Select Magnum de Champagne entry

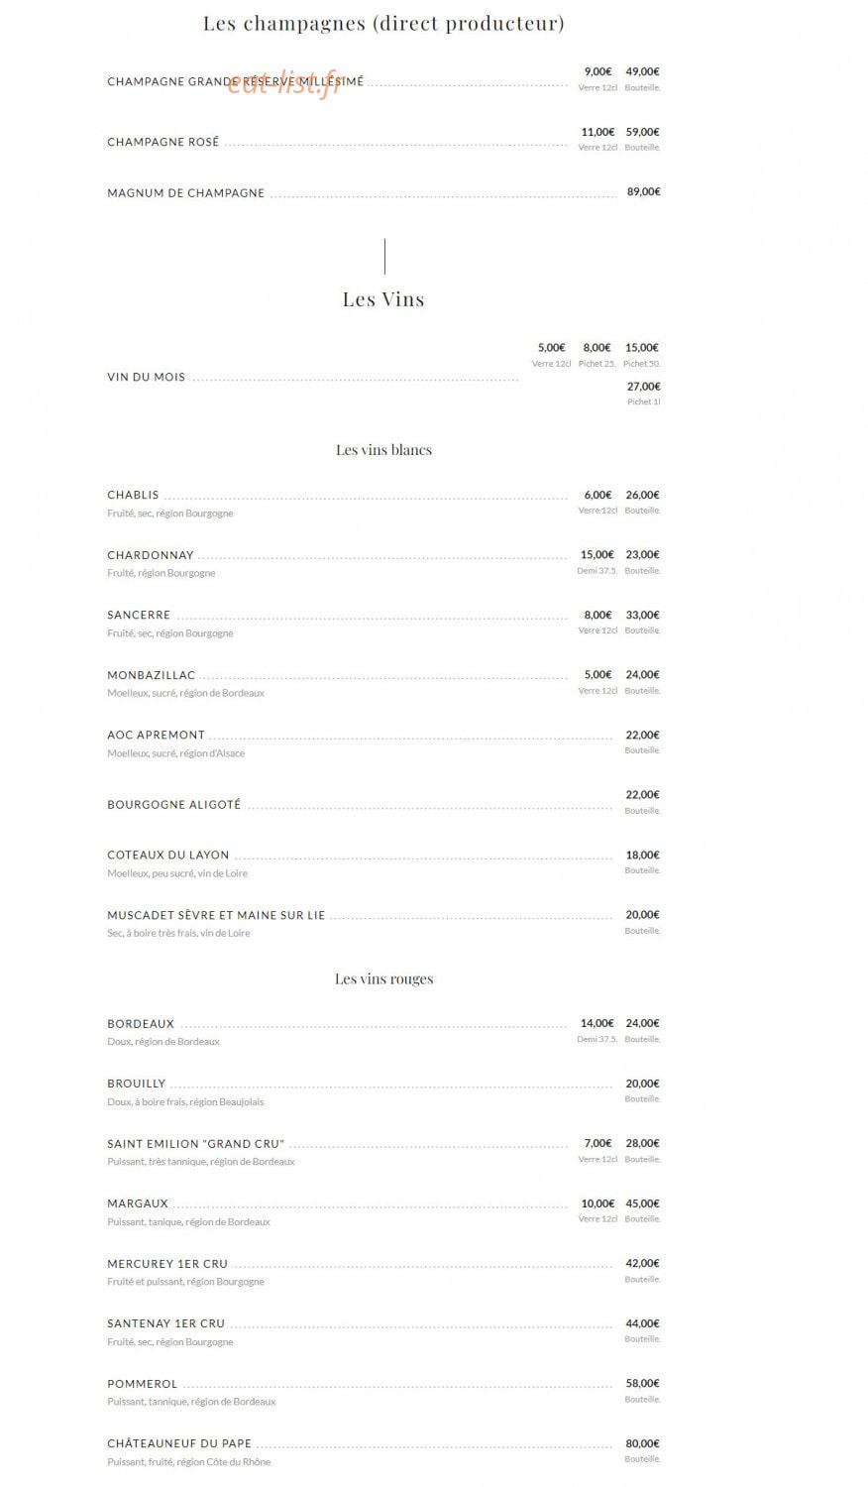(186, 193)
